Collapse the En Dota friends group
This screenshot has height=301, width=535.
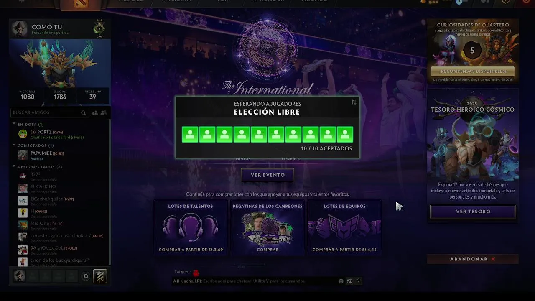click(14, 124)
